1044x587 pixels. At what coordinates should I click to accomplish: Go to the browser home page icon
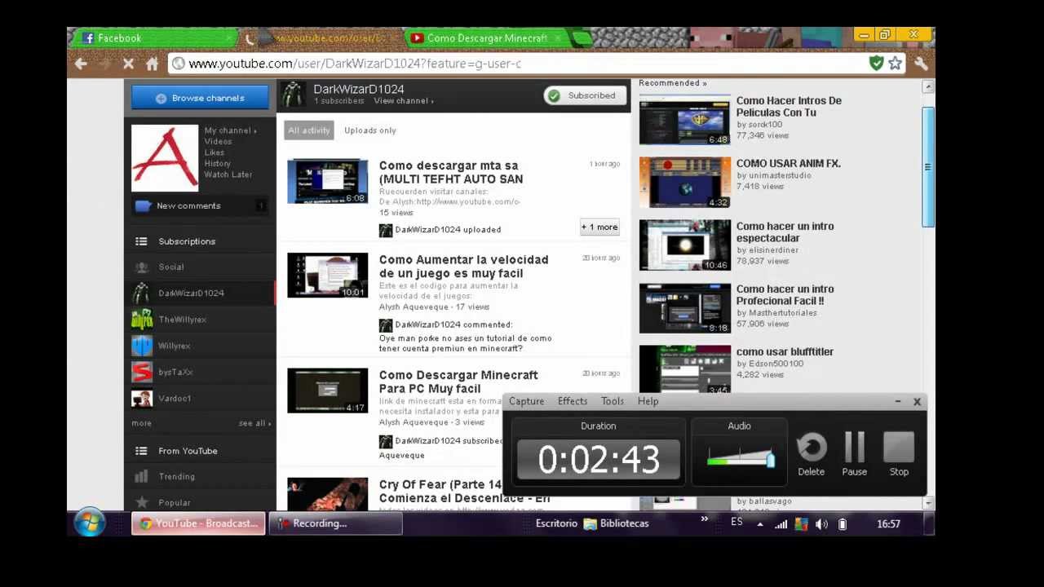tap(152, 64)
